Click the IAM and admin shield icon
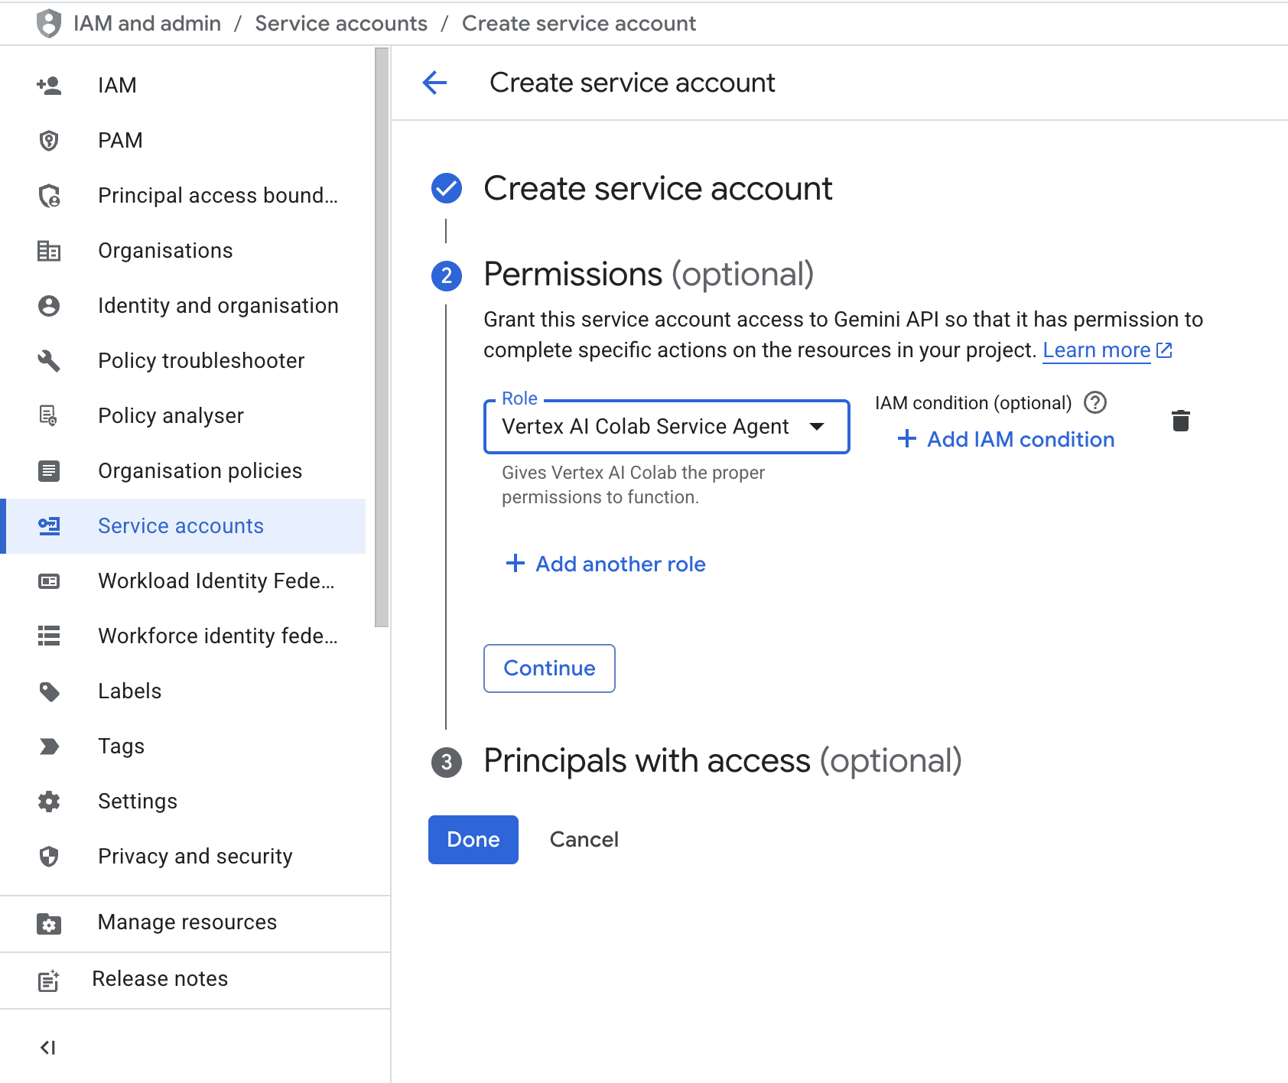1288x1083 pixels. point(49,23)
